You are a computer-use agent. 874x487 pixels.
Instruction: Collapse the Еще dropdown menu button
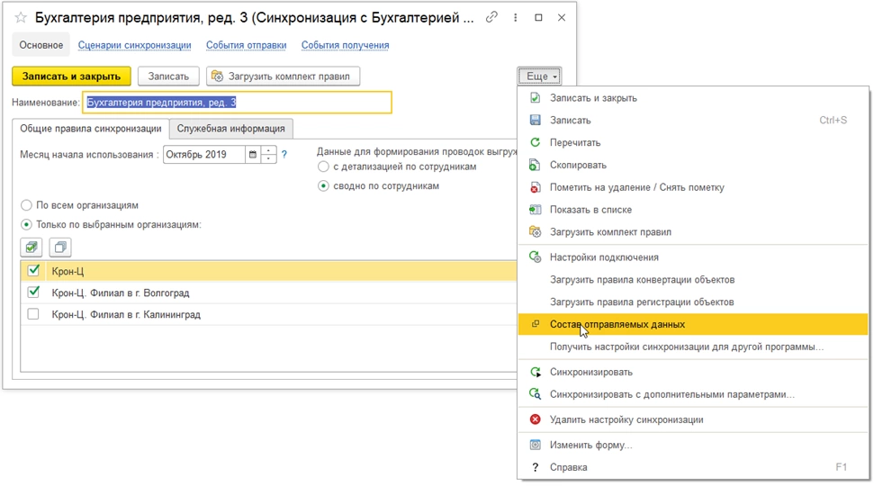[539, 77]
